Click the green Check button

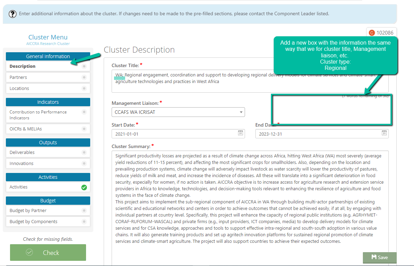click(x=48, y=253)
